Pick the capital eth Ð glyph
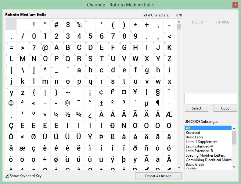Viewport: 241px width, 184px height. point(113,126)
